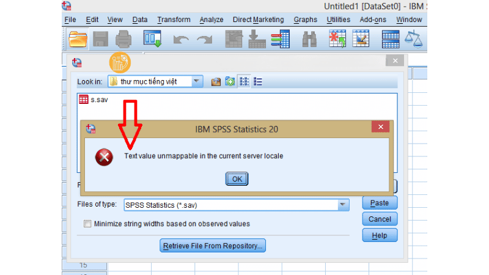Open the Files of type dropdown
Viewport: 489px width, 275px height.
point(343,205)
